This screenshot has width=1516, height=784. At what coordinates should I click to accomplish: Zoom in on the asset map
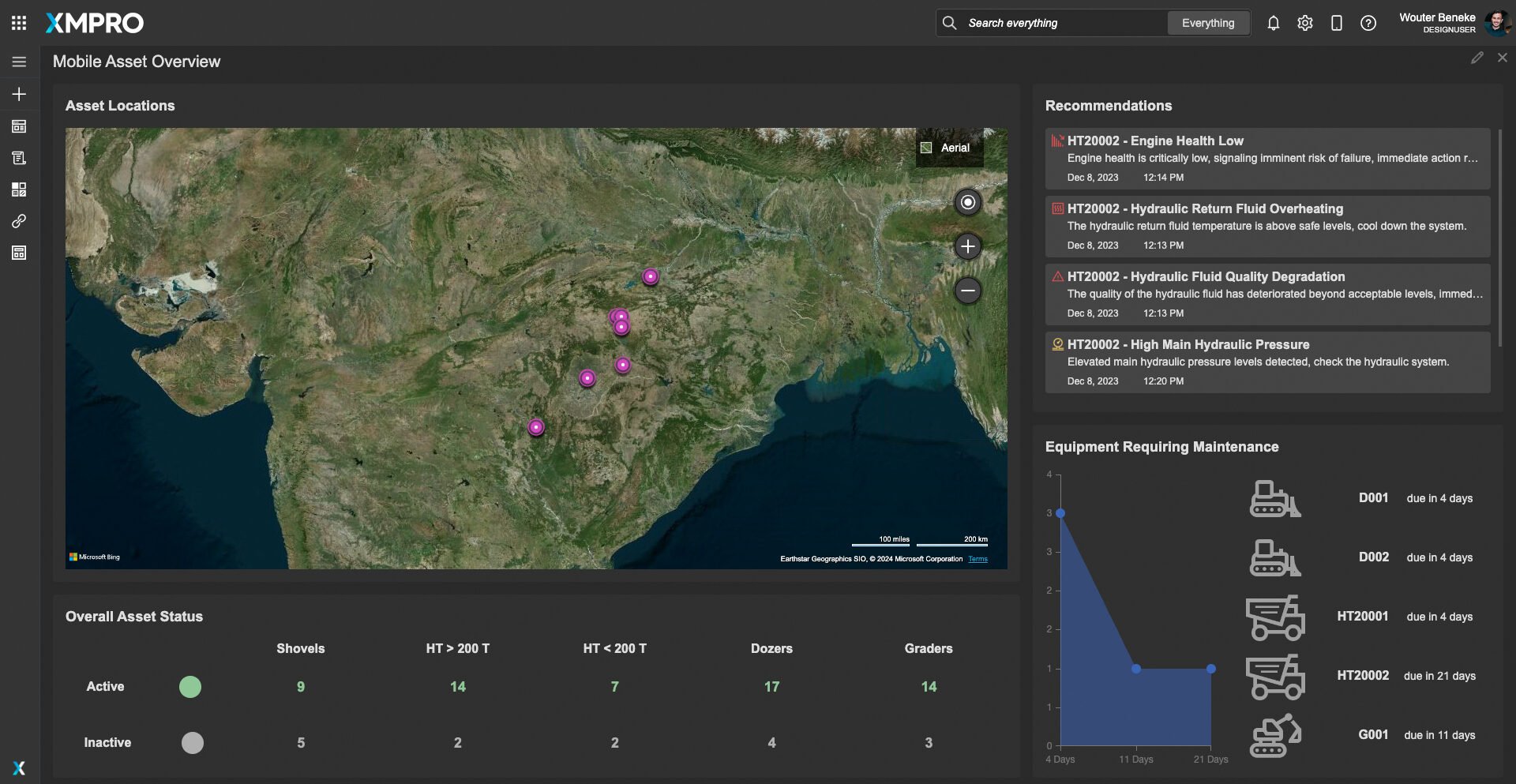click(x=967, y=246)
